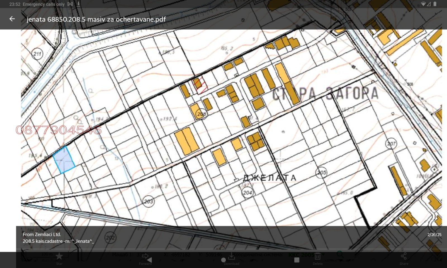Delete the attachment
The height and width of the screenshot is (268, 447).
(318, 258)
